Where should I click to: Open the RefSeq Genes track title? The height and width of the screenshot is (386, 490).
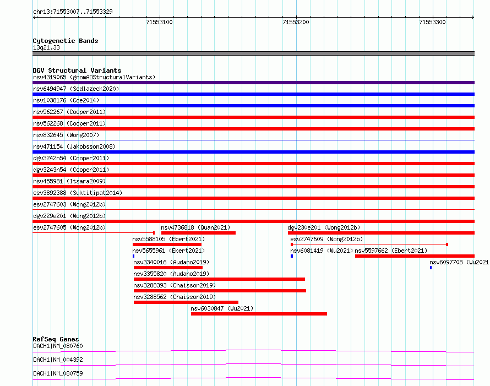click(56, 339)
